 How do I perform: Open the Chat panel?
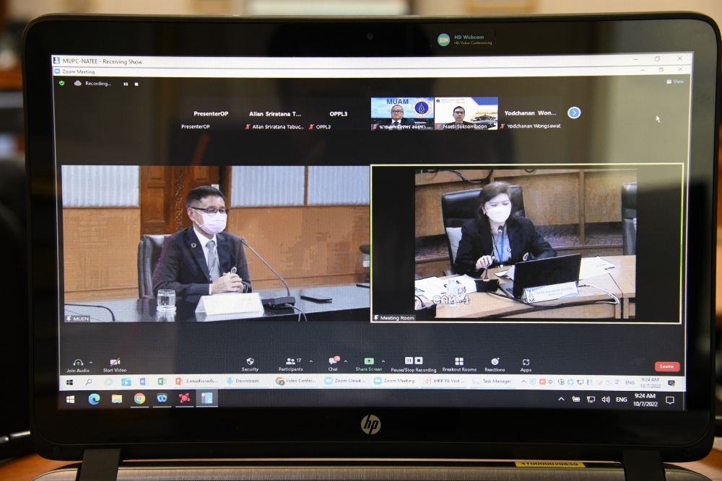333,363
